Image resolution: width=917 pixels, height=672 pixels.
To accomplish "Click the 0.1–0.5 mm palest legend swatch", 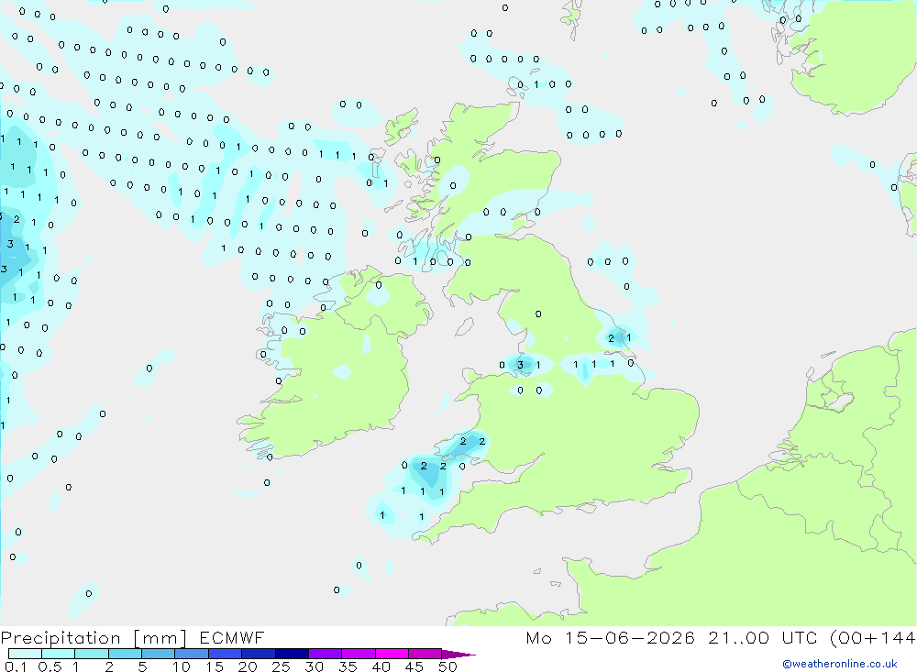I will pyautogui.click(x=25, y=654).
